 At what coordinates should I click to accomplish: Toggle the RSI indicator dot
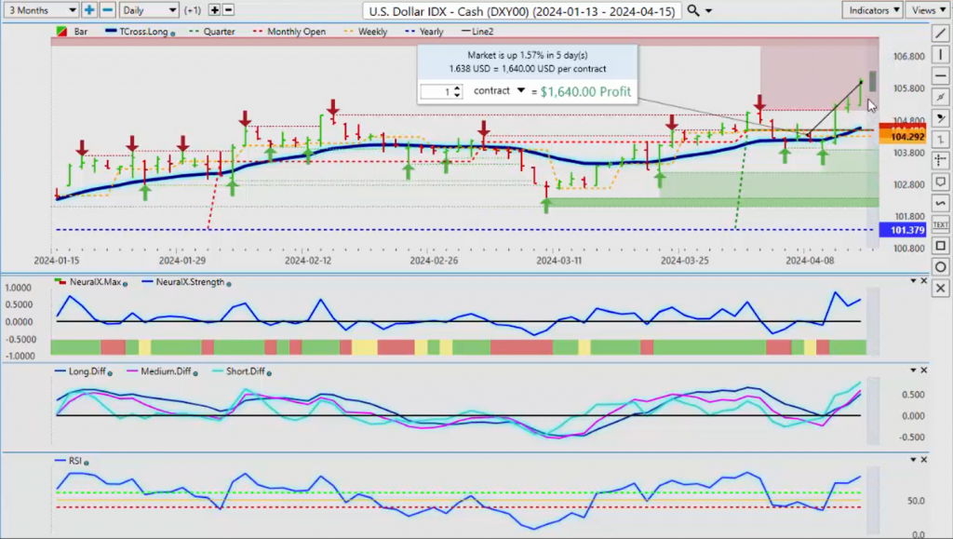pyautogui.click(x=87, y=463)
